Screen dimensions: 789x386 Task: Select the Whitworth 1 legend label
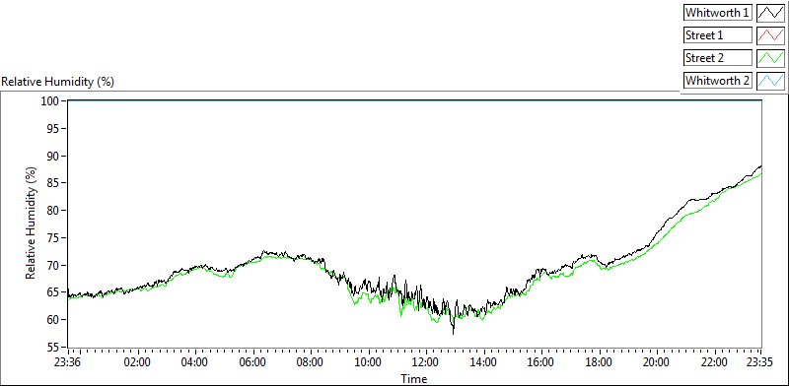click(x=718, y=13)
